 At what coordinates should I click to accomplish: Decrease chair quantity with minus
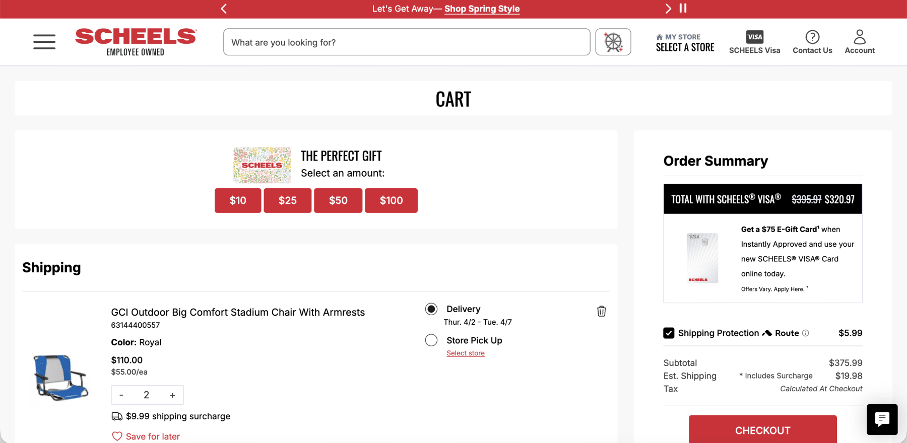(x=121, y=395)
